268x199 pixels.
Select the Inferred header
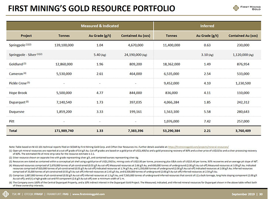pyautogui.click(x=207, y=26)
